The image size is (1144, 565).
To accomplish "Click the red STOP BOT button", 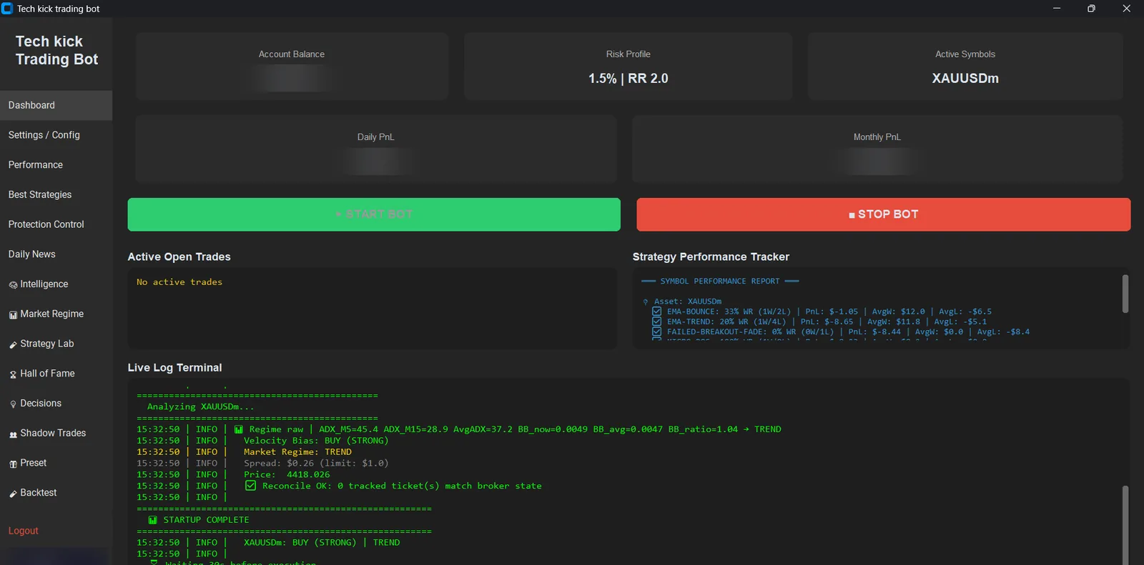I will click(884, 214).
